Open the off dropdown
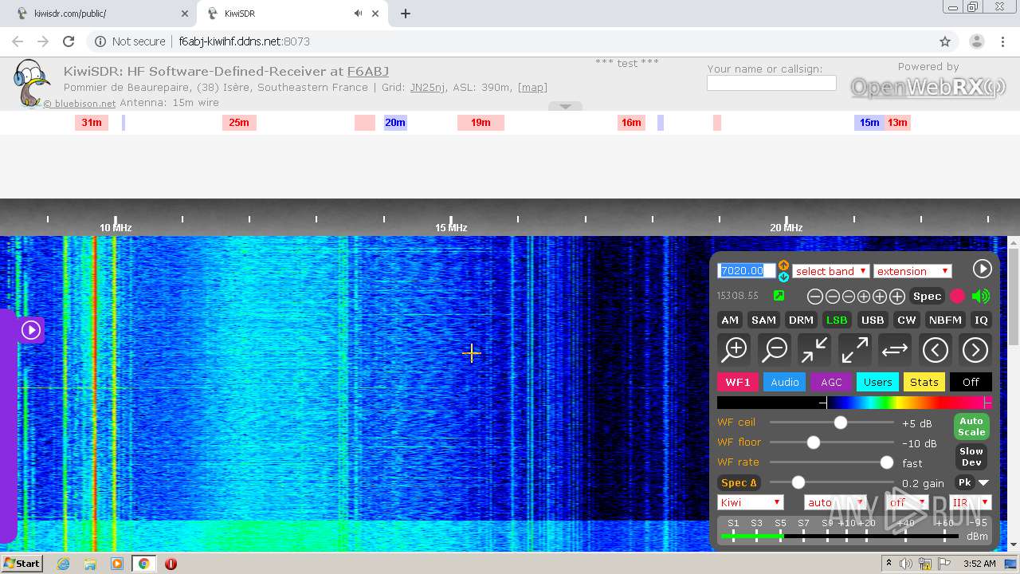1020x574 pixels. [908, 502]
